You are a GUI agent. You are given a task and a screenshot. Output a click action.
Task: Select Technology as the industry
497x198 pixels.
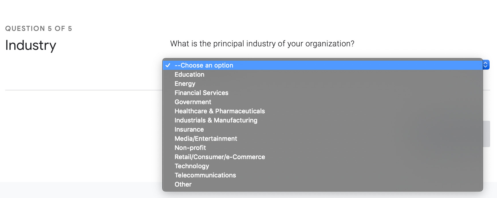(x=192, y=166)
